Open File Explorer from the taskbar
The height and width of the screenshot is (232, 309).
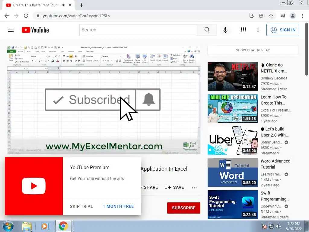point(27,226)
